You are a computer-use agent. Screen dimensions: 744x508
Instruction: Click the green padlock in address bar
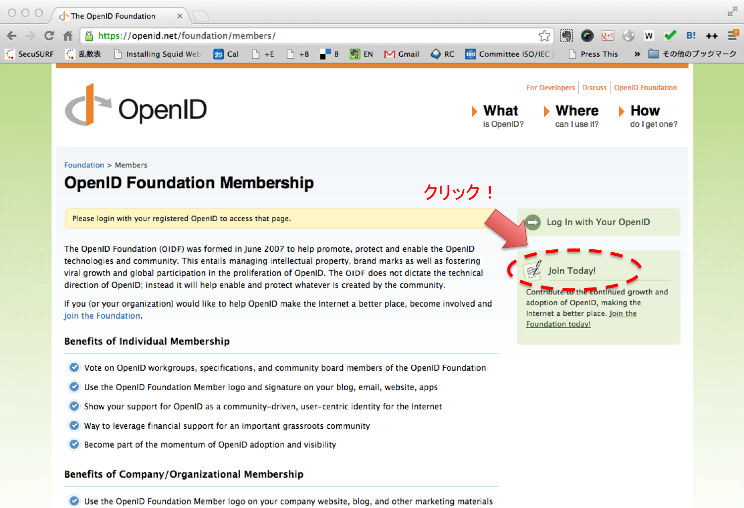[89, 36]
